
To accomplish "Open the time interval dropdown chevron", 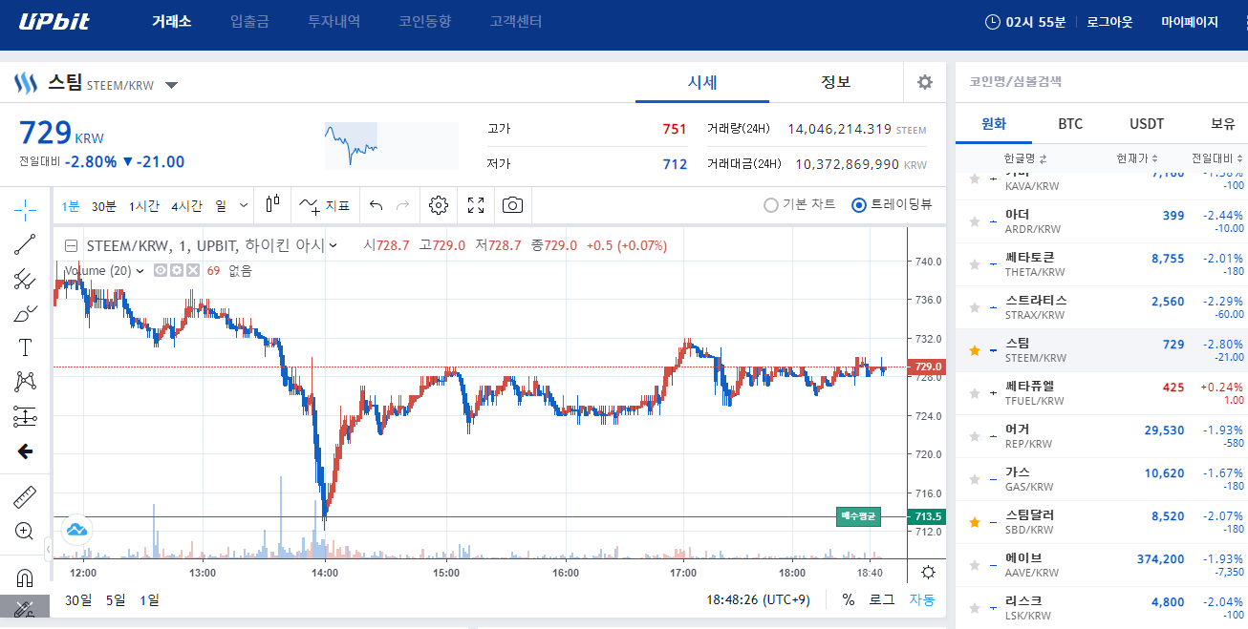I will (x=244, y=205).
